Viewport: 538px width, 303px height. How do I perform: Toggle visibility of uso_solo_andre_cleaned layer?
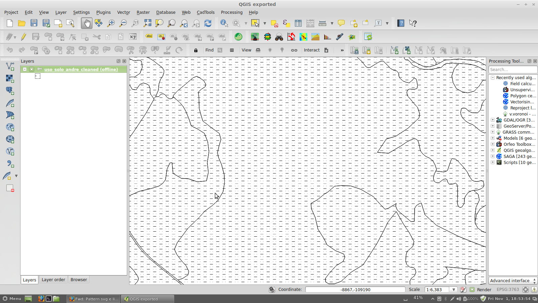click(x=32, y=69)
